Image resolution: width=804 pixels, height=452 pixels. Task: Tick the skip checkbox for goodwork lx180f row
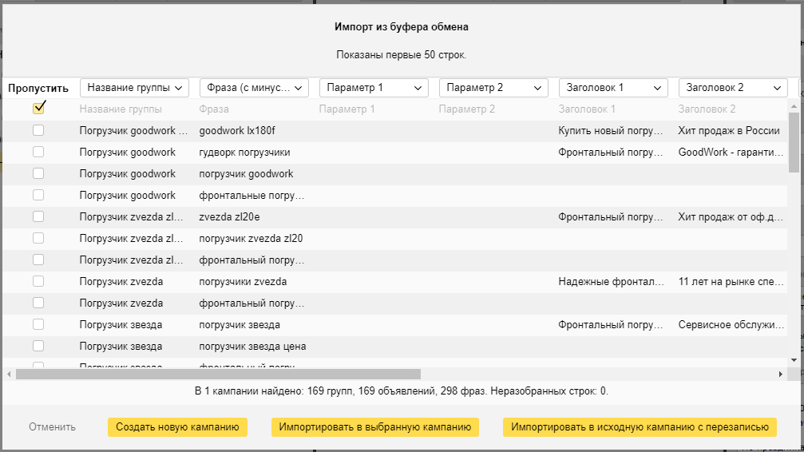[38, 130]
